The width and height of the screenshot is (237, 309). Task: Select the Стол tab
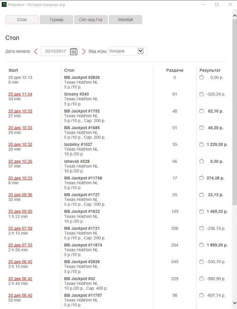pos(22,20)
